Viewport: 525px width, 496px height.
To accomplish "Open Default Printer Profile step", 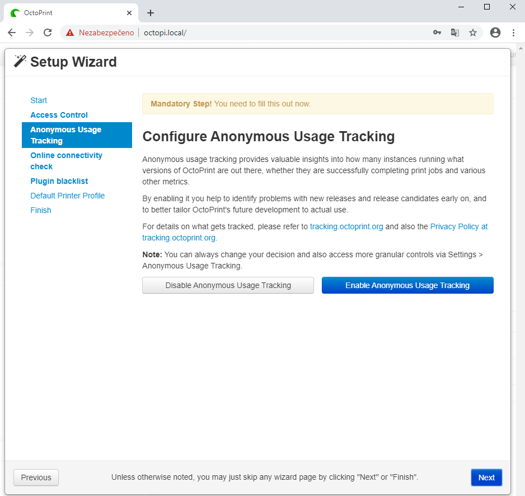I will (x=68, y=196).
